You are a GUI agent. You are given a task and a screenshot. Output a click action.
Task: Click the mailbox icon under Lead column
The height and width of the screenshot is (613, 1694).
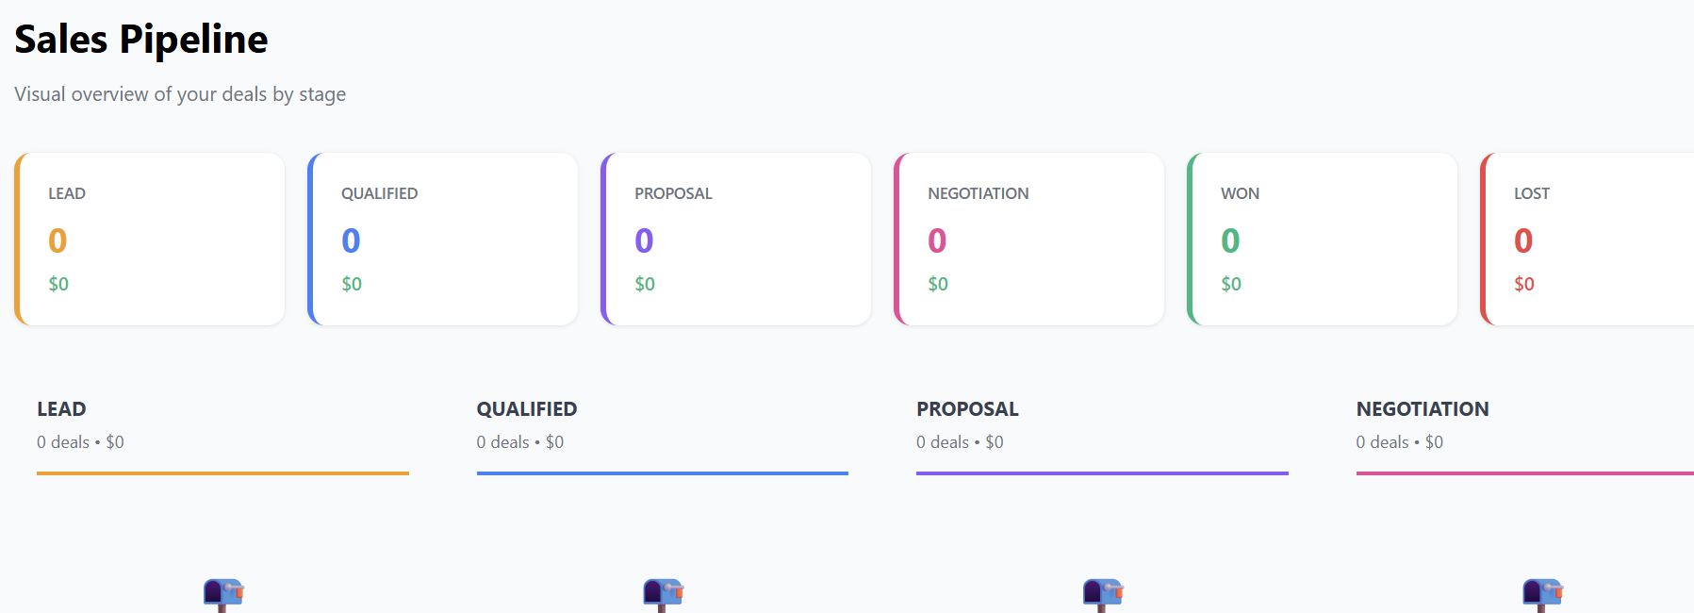click(x=223, y=594)
